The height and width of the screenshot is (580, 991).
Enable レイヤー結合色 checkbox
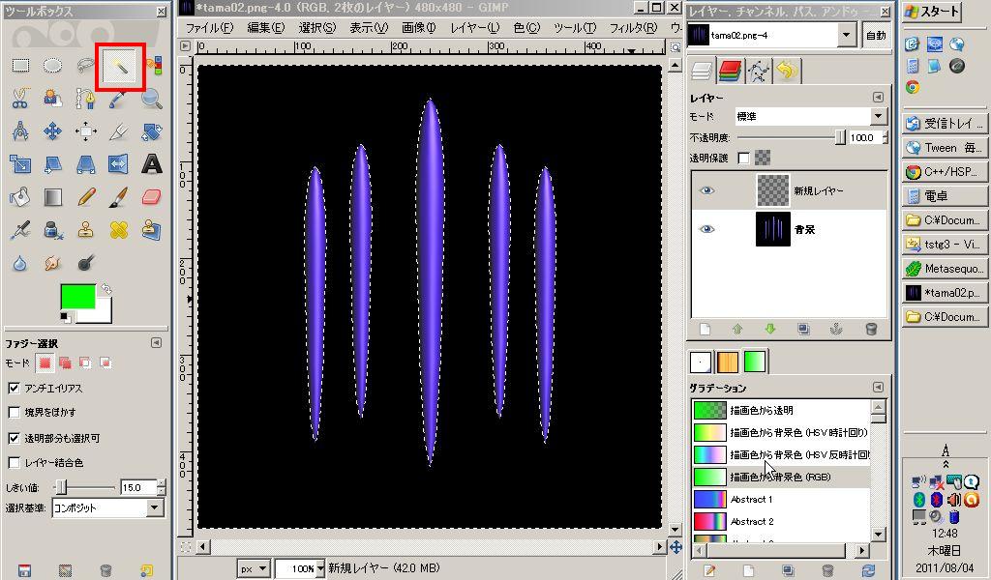pos(14,463)
